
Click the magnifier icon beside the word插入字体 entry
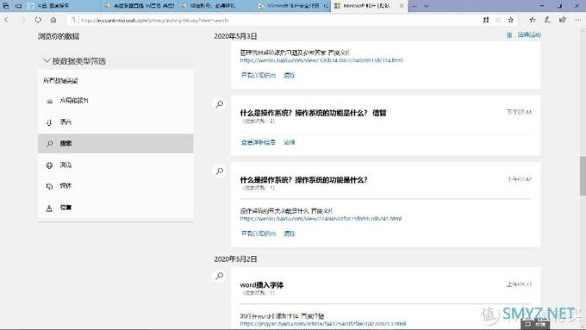pyautogui.click(x=220, y=277)
